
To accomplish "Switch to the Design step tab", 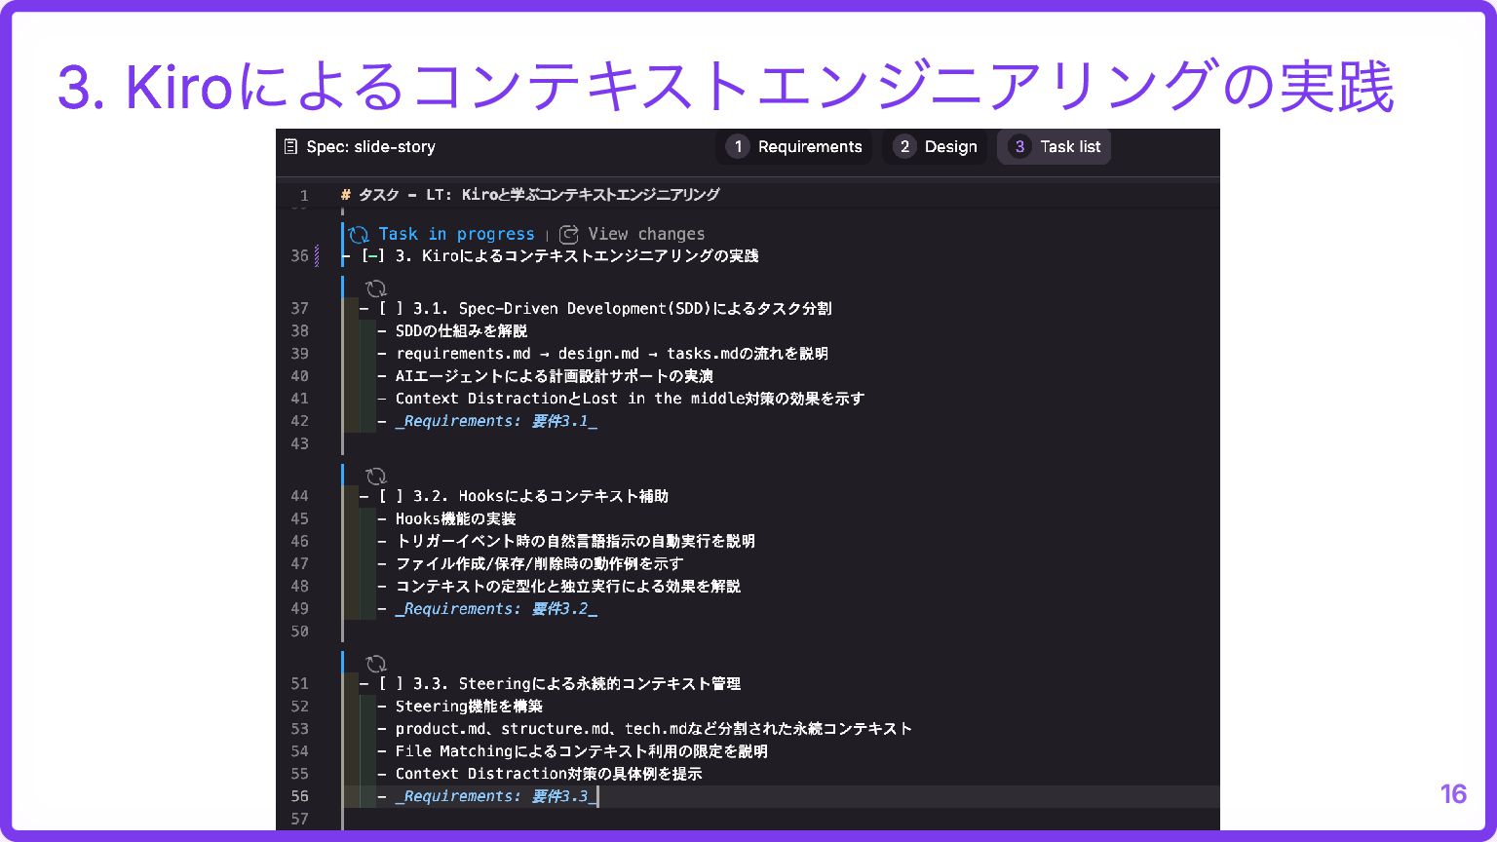I will [935, 147].
